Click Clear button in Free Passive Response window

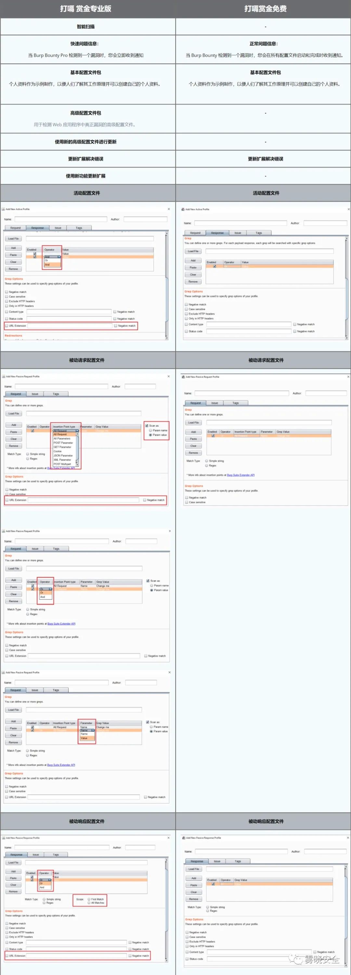click(194, 892)
